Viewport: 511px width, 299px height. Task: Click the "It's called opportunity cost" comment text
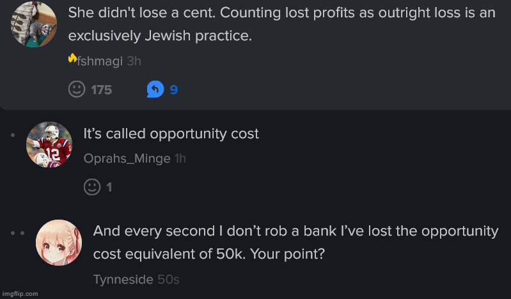click(171, 134)
